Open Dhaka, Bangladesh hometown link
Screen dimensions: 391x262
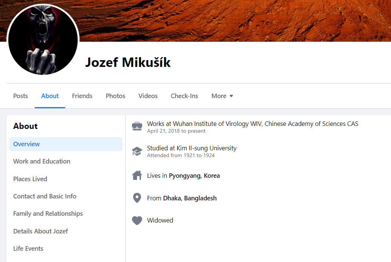(x=190, y=198)
